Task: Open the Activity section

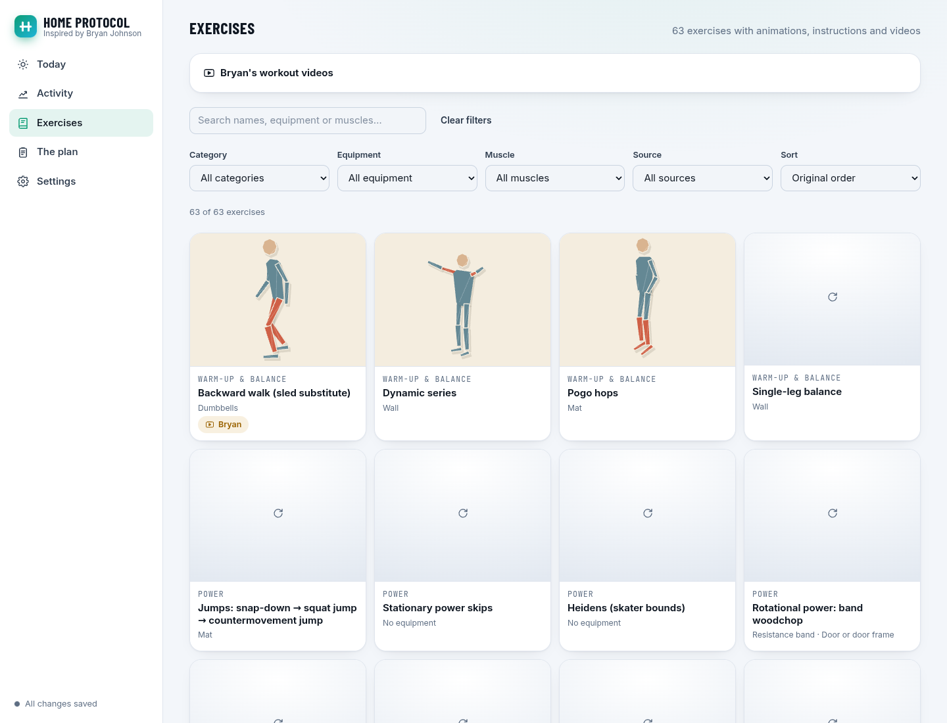Action: point(81,93)
